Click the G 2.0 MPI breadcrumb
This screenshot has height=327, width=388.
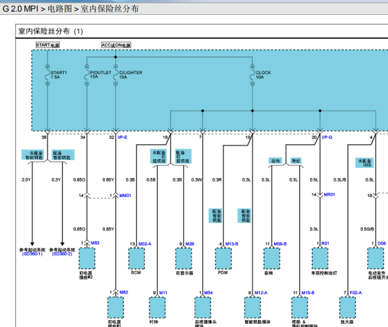click(x=21, y=9)
